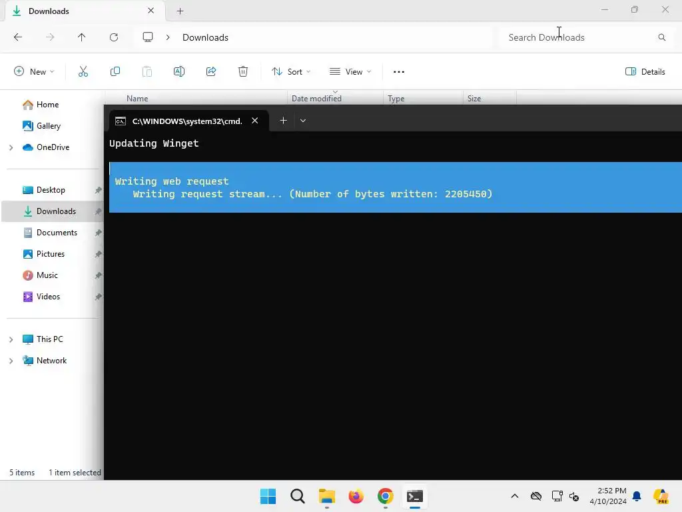
Task: Expand the Network tree node
Action: (11, 361)
